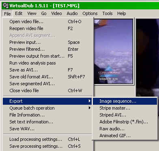Choose Raw audio… export option
The height and width of the screenshot is (151, 159).
[x=125, y=129]
